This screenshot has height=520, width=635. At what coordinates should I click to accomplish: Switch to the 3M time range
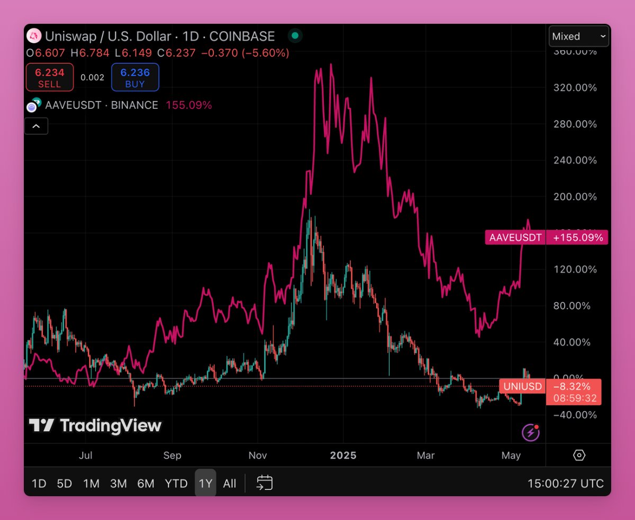(x=118, y=483)
